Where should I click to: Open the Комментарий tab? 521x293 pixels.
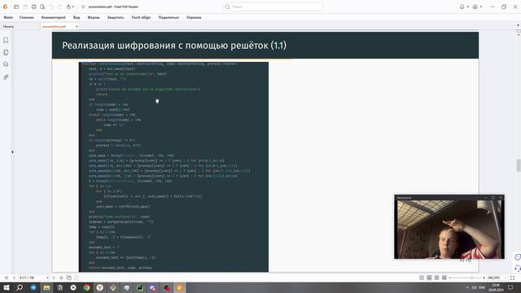tap(53, 17)
